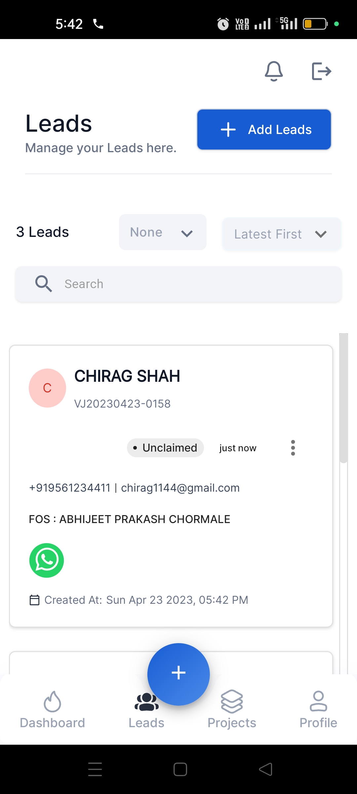Image resolution: width=357 pixels, height=794 pixels.
Task: Click the C avatar circle
Action: 47,388
